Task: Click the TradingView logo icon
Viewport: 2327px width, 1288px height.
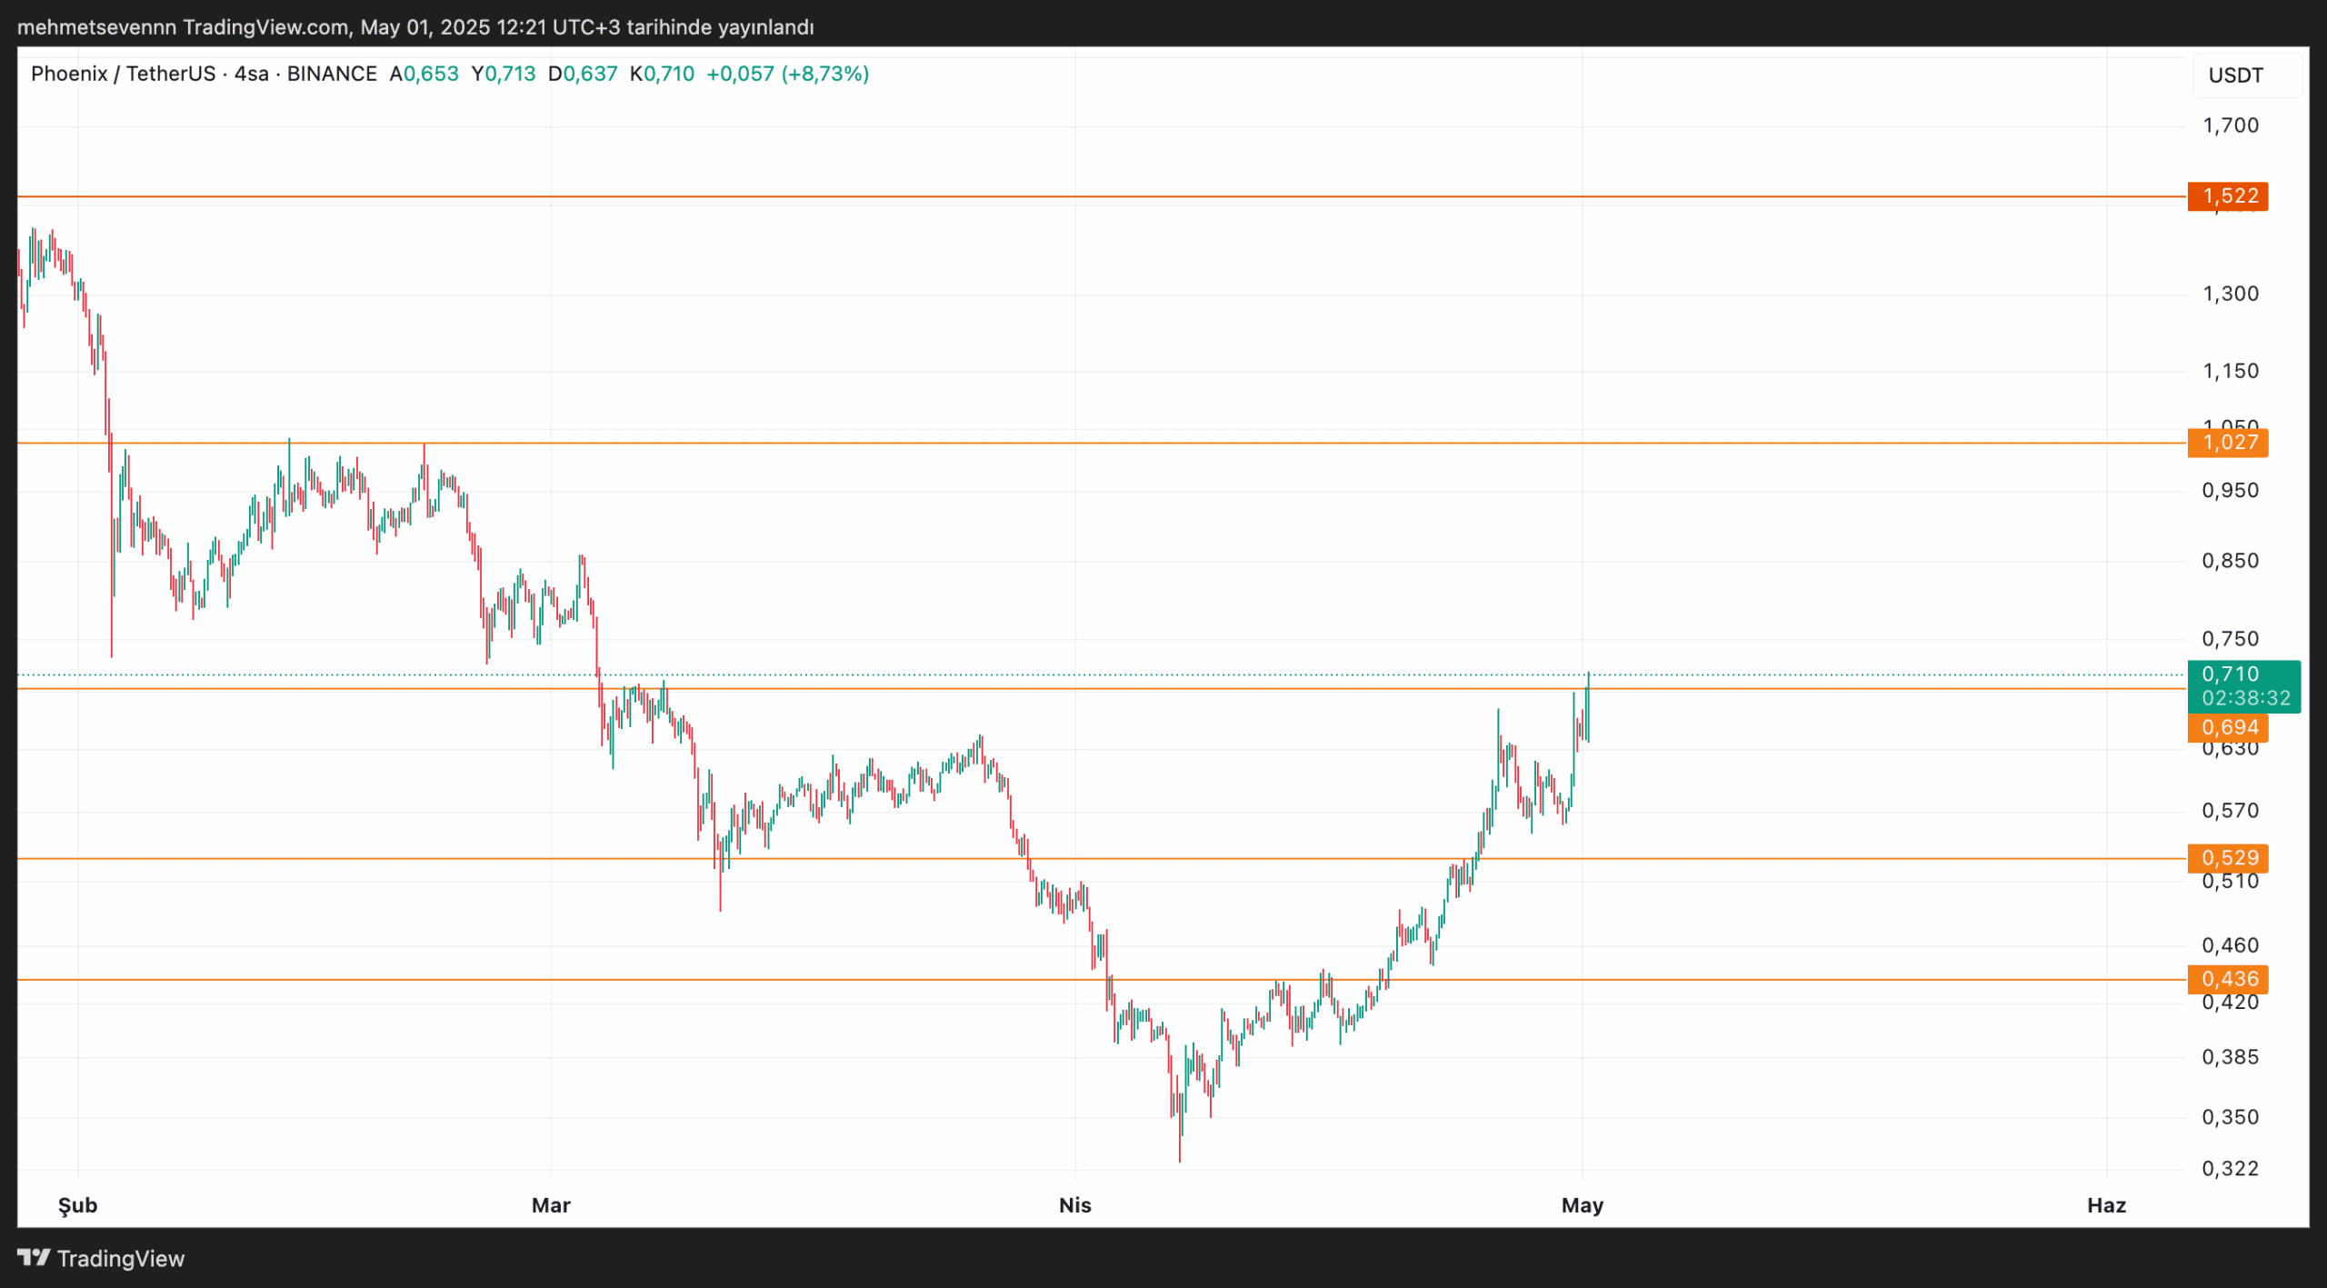Action: pyautogui.click(x=34, y=1258)
